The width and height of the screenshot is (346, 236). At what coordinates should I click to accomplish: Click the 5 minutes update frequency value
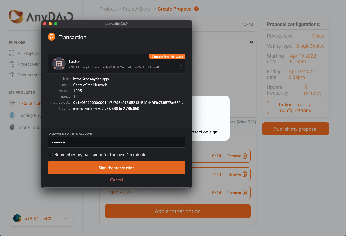313,90
